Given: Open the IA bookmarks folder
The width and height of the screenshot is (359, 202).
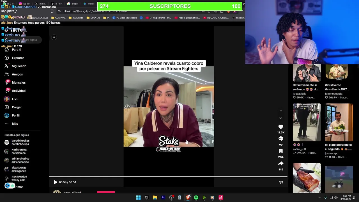Looking at the screenshot, I should [106, 18].
